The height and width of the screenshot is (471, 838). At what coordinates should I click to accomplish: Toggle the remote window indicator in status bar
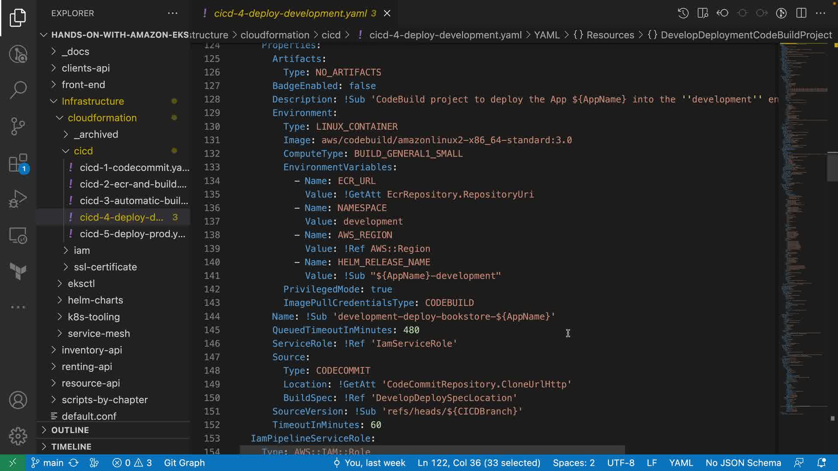coord(13,463)
